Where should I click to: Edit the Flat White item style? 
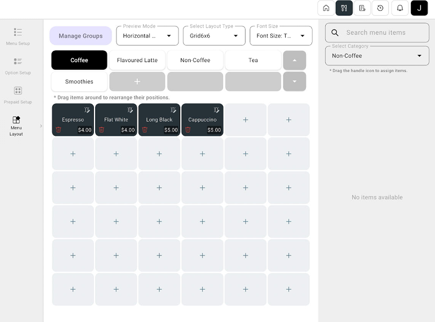coord(130,110)
